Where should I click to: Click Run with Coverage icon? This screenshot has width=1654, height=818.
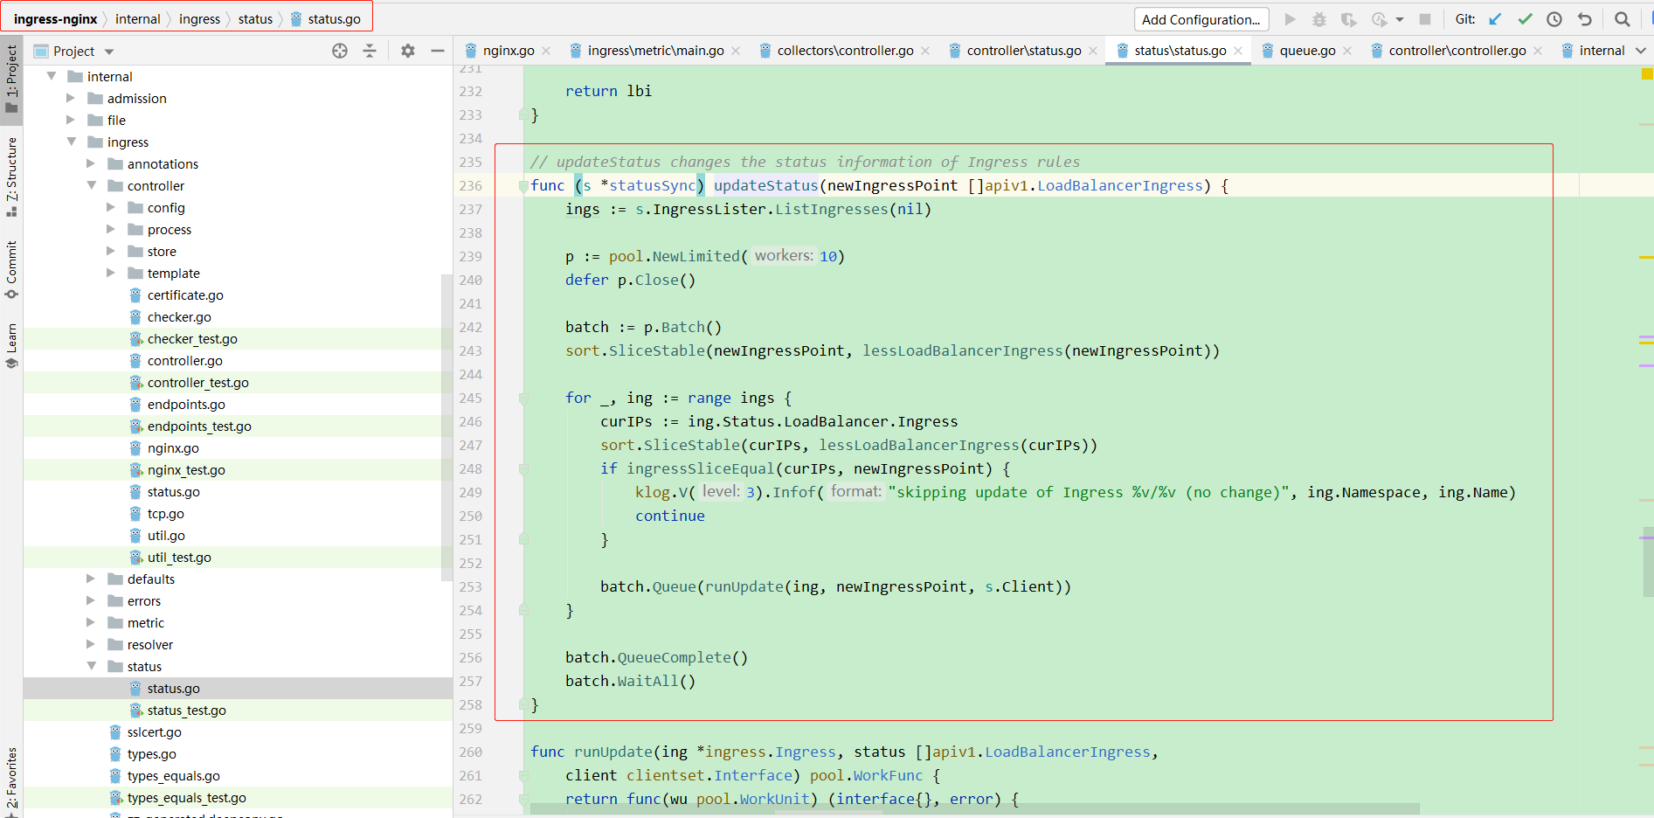[1349, 19]
